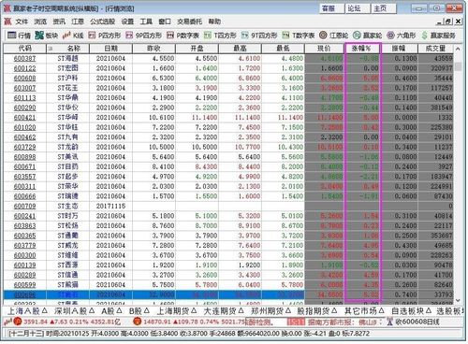Click the 主页 button in the title bar
The width and height of the screenshot is (468, 344).
[x=384, y=8]
